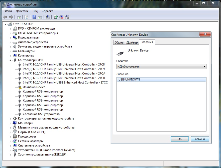Viewport: 221px width, 168px height.
Task: Expand the Мониторы branch
Action: point(10,123)
